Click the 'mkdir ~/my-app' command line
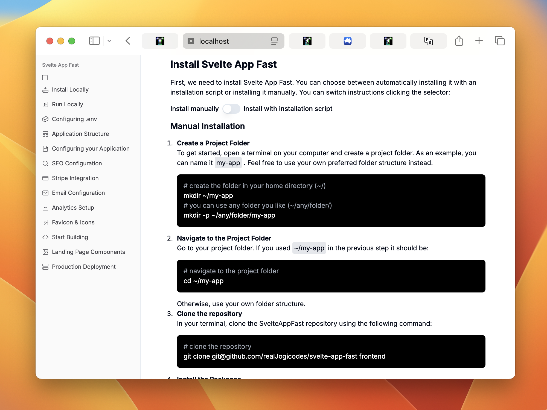Screen dimensions: 547x410 [208, 196]
